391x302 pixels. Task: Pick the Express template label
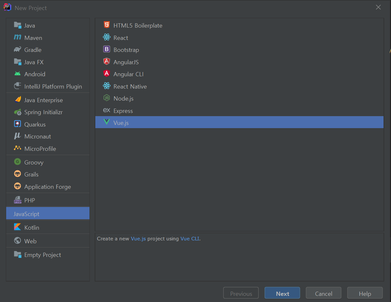click(123, 111)
